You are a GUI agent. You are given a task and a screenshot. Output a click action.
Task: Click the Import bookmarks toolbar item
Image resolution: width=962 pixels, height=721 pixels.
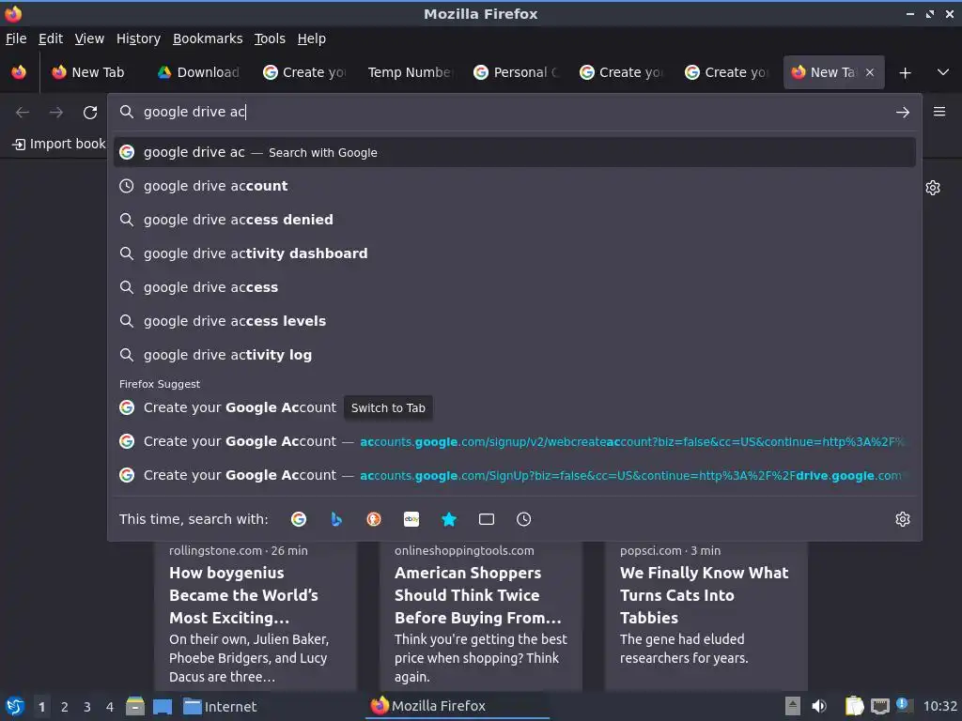(x=59, y=144)
